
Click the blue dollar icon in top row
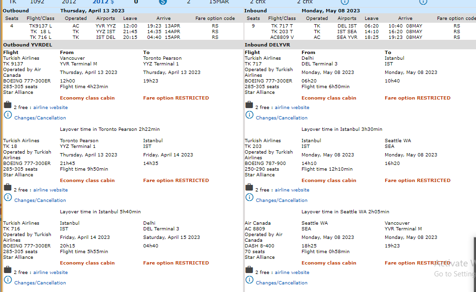pos(163,2)
